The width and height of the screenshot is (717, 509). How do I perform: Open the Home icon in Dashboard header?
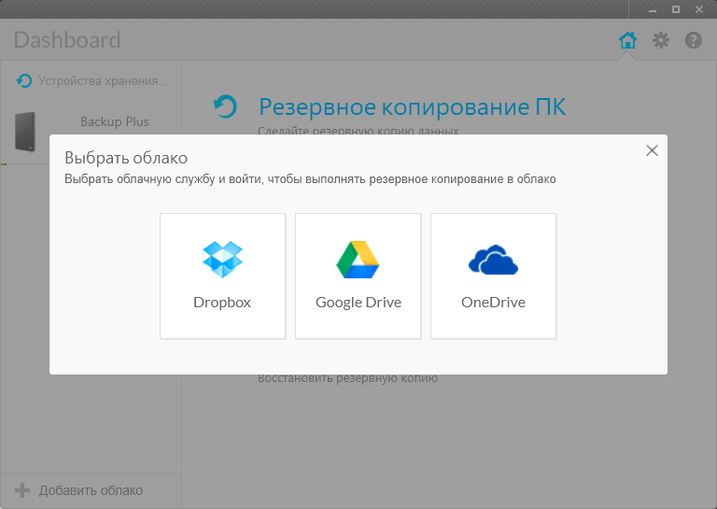coord(627,40)
